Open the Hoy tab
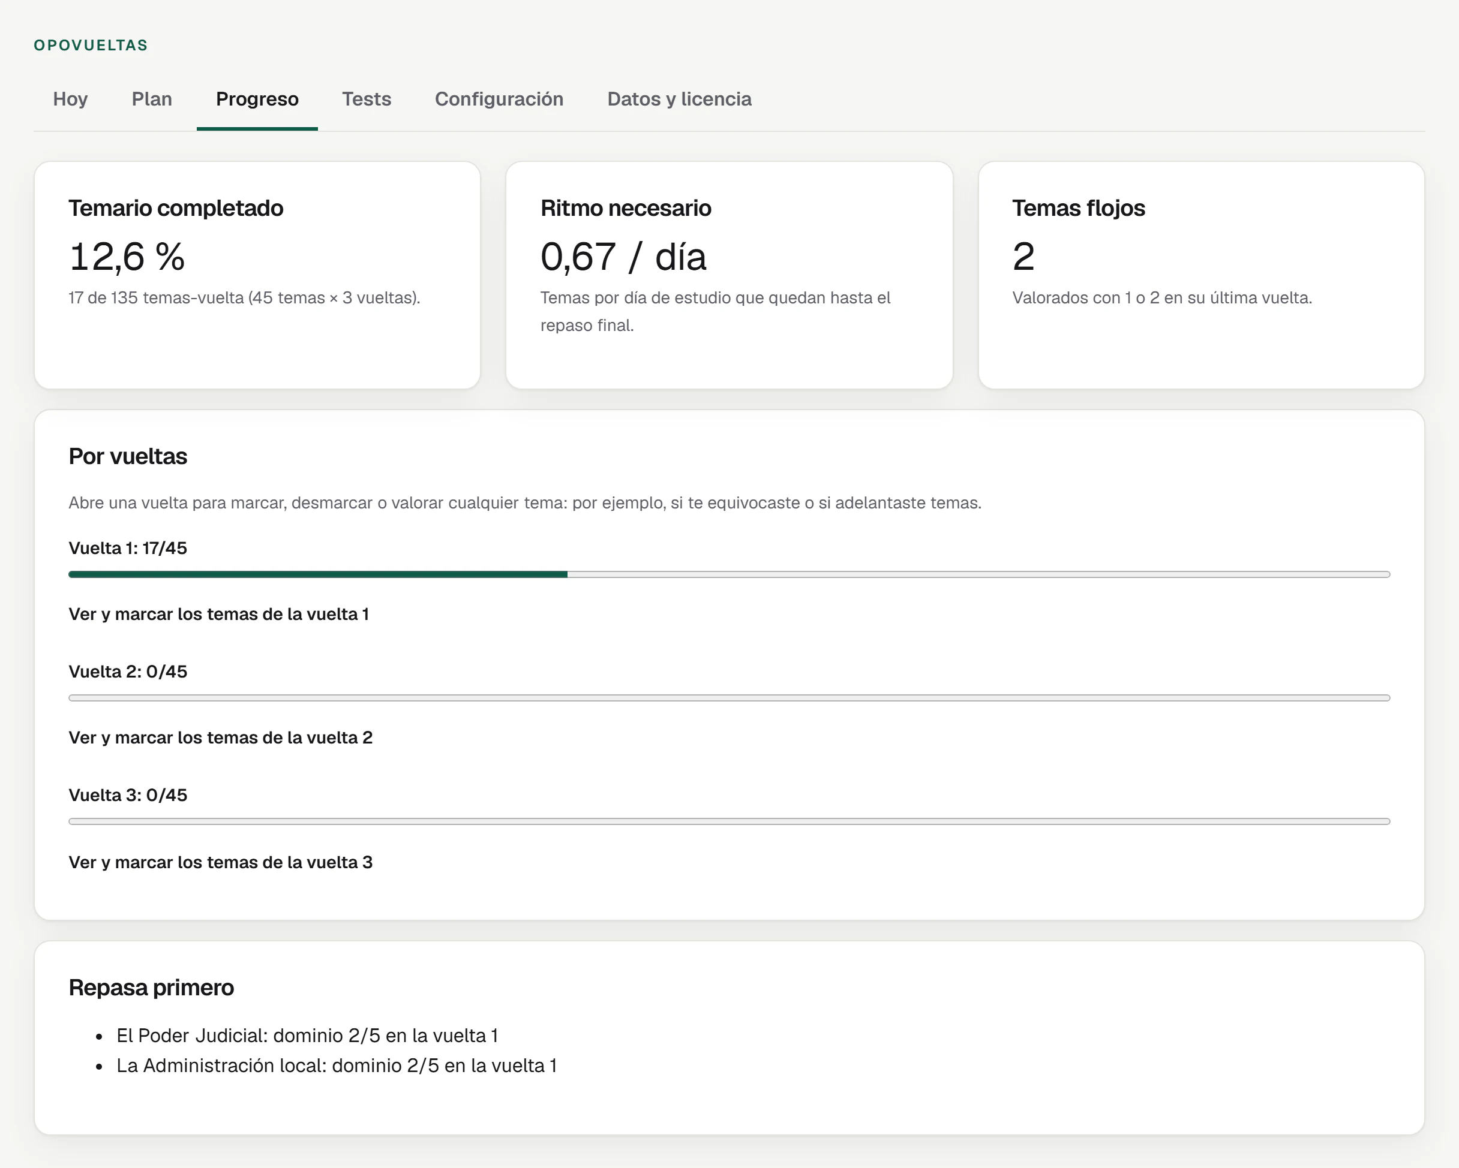The height and width of the screenshot is (1168, 1459). pos(70,99)
